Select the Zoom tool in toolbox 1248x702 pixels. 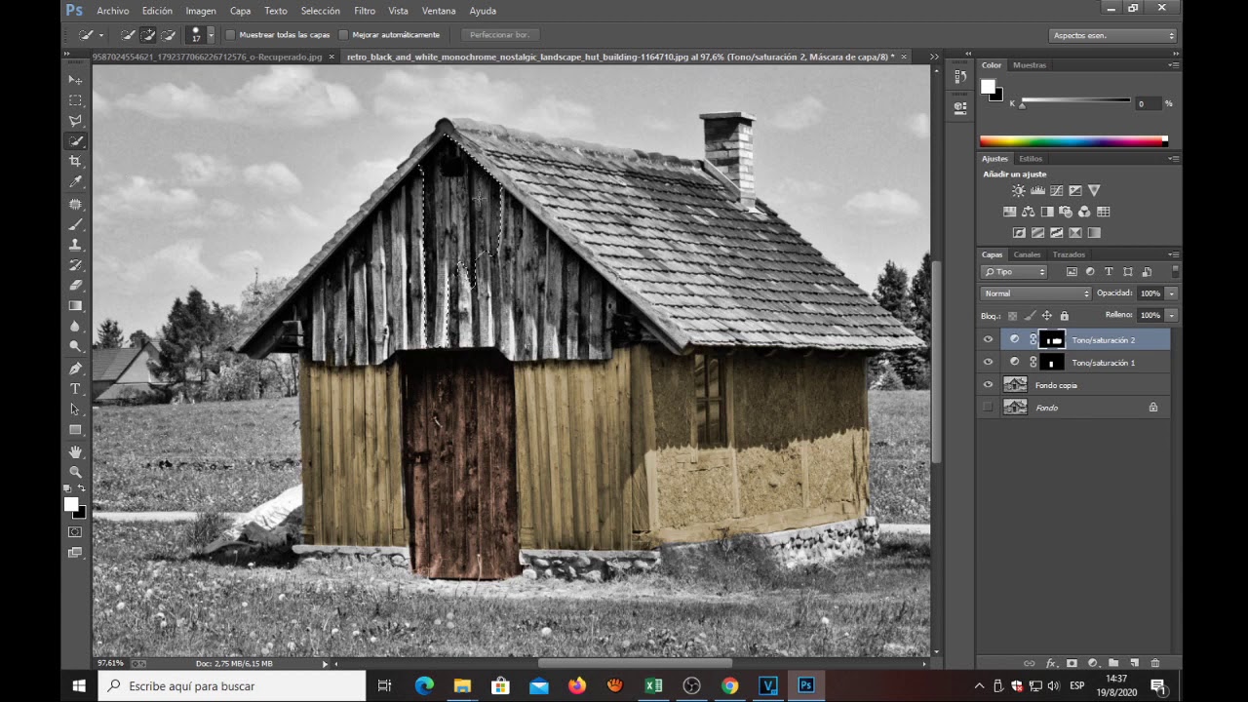[75, 472]
